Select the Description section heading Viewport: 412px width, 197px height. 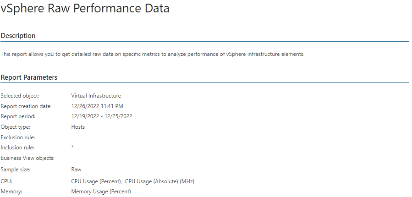pyautogui.click(x=18, y=36)
